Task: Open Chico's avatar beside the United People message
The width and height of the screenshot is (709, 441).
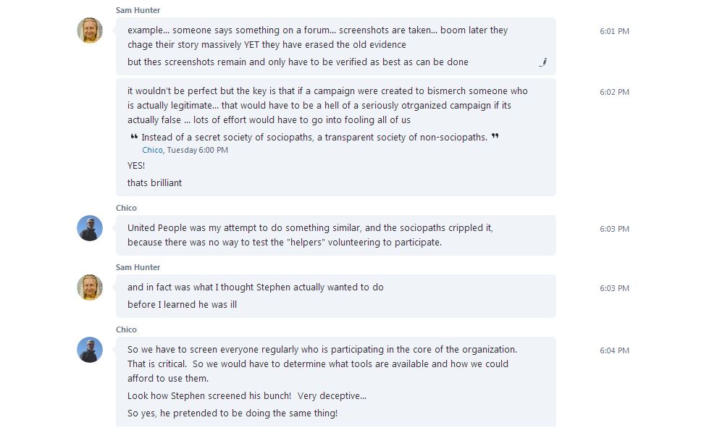Action: [x=90, y=228]
